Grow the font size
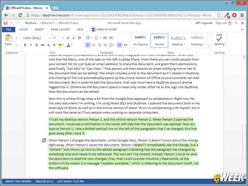The image size is (248, 186). pyautogui.click(x=68, y=38)
